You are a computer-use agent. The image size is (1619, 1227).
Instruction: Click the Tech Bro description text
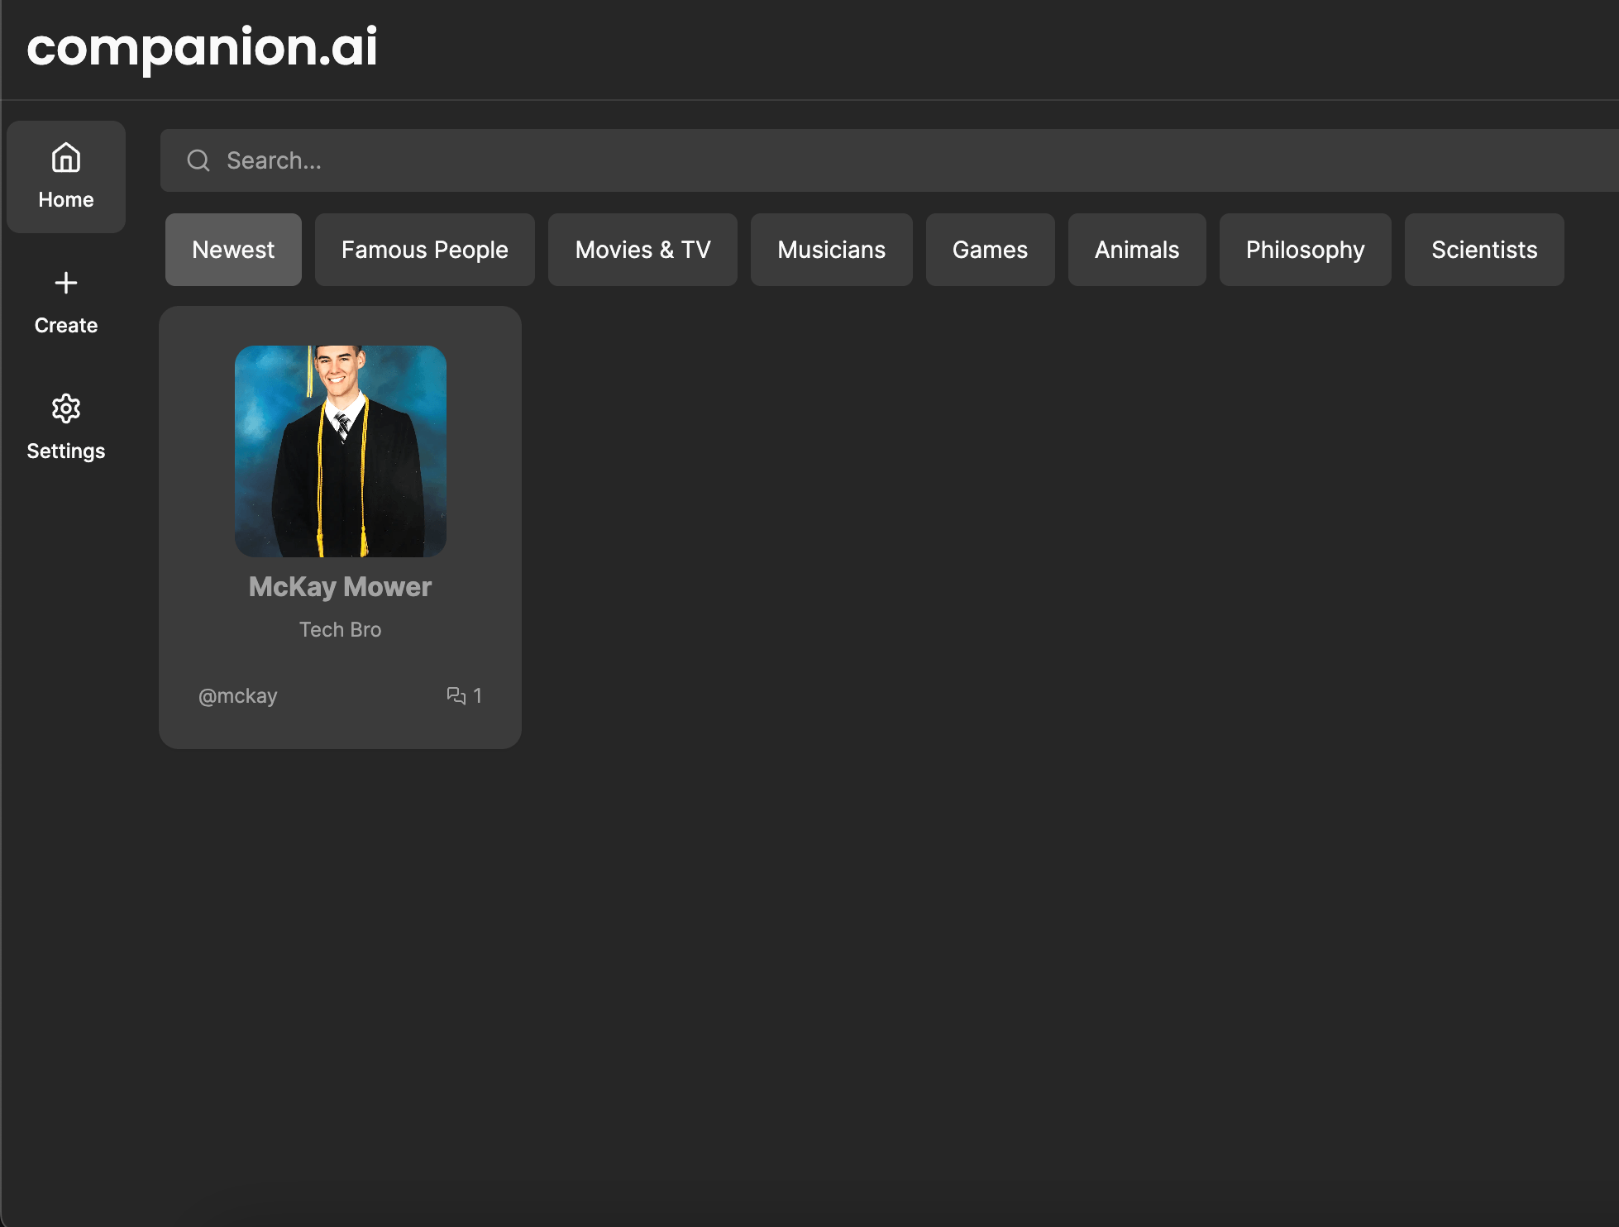coord(341,630)
